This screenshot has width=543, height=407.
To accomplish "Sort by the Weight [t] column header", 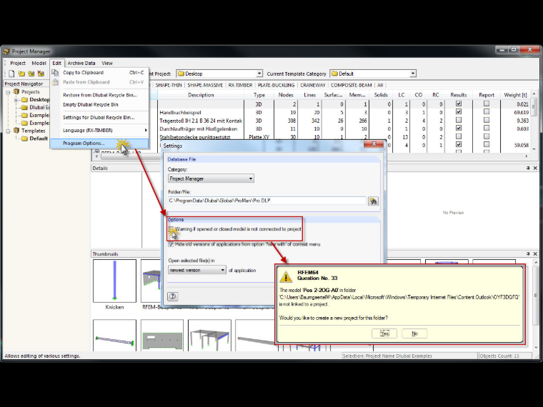I will [x=515, y=95].
